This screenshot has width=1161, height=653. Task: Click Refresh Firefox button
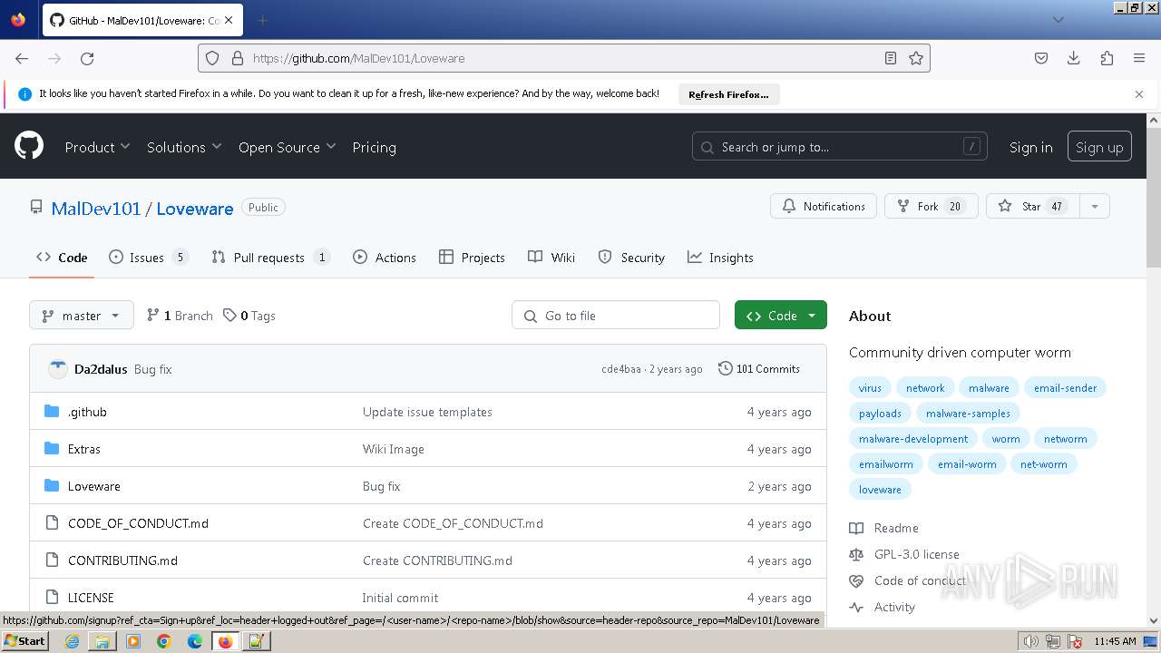728,94
